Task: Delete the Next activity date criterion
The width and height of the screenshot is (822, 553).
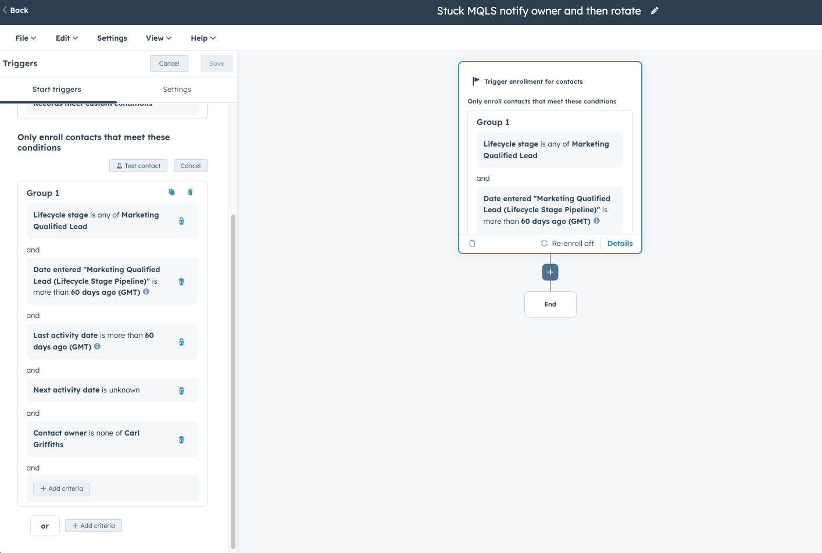Action: coord(181,391)
